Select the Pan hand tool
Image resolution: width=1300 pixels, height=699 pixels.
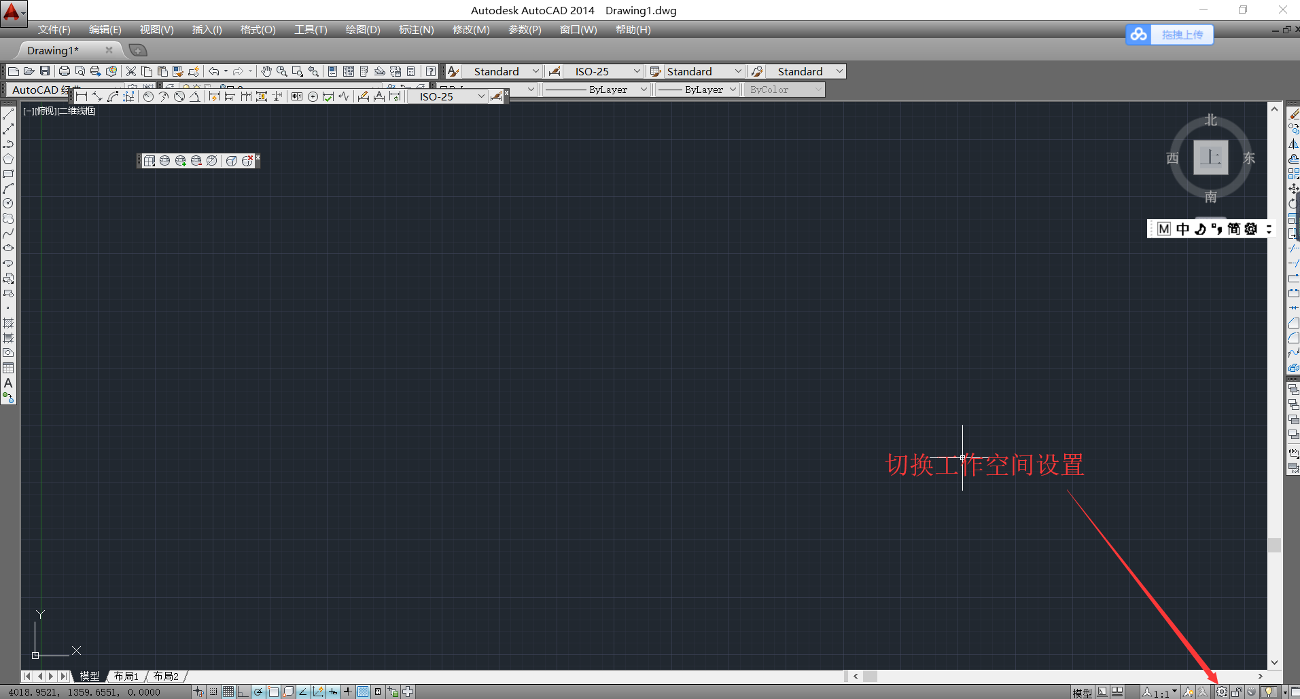[x=266, y=71]
